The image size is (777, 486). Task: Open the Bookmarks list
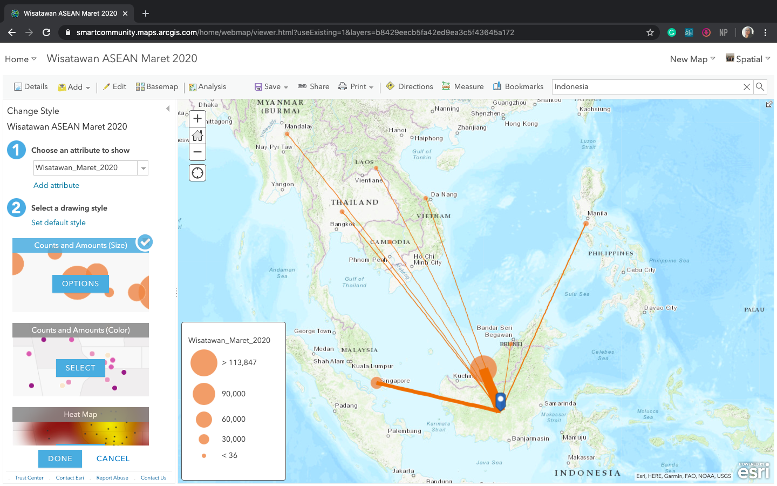[517, 86]
